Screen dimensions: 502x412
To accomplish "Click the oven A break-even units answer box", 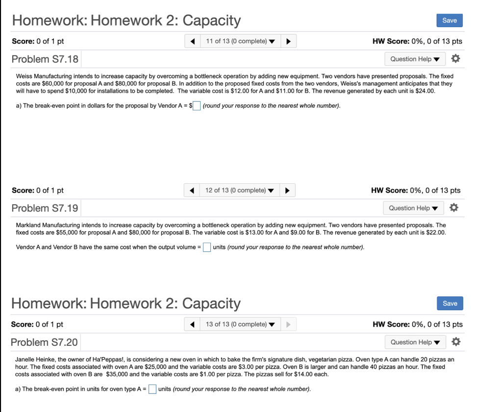I will (152, 388).
